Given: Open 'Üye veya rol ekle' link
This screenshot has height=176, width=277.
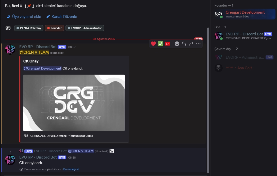Looking at the screenshot, I should [26, 16].
